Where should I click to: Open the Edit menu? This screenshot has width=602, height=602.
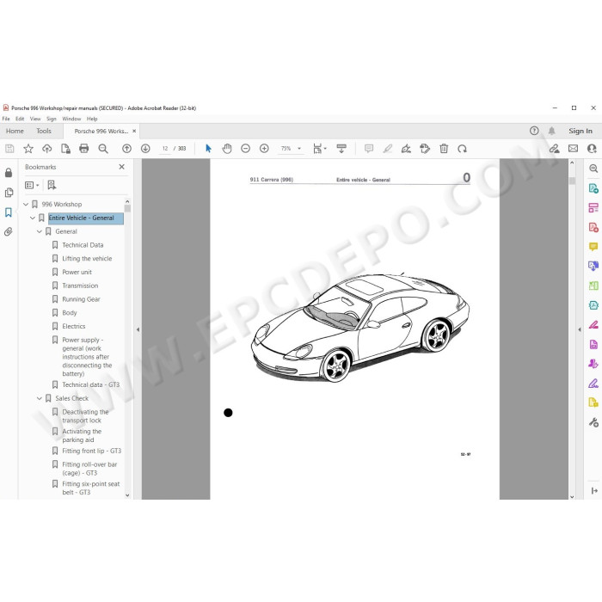click(x=20, y=119)
